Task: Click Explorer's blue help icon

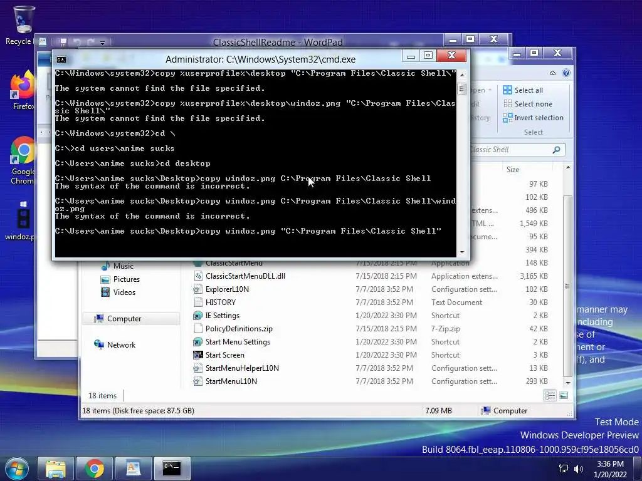Action: (x=566, y=73)
